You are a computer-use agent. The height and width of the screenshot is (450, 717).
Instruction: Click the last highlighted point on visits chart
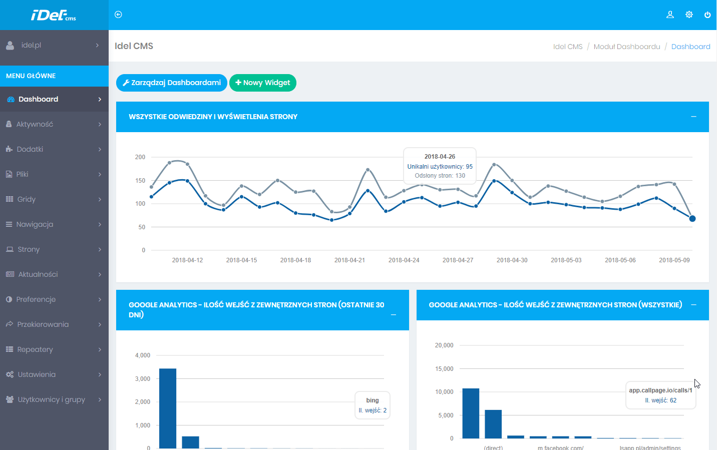coord(692,219)
